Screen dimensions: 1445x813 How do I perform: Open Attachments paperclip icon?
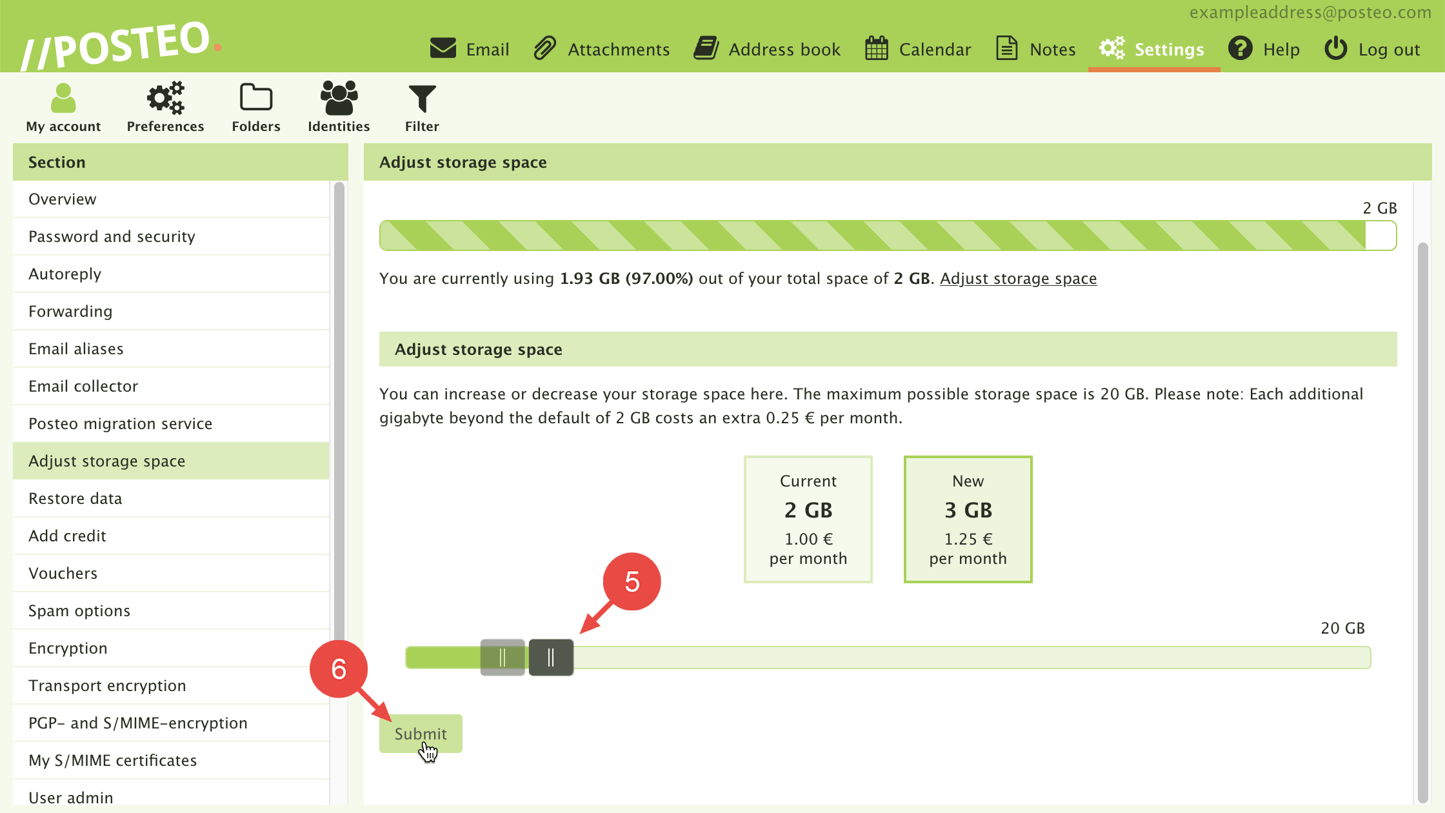pos(545,48)
